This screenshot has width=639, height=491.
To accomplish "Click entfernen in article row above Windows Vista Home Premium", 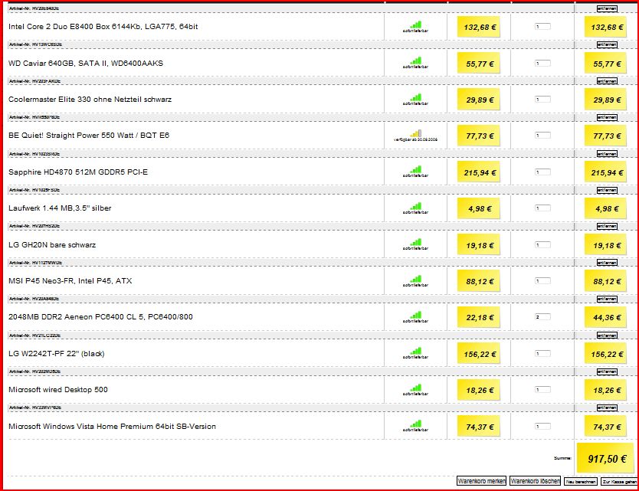I will click(x=608, y=408).
